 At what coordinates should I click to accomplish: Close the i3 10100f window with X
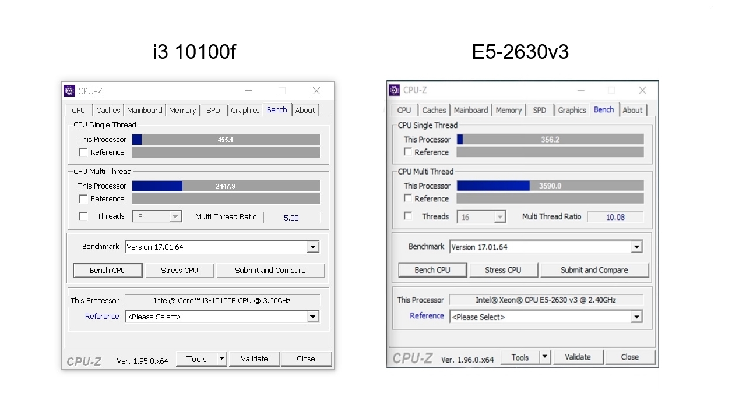pos(316,91)
